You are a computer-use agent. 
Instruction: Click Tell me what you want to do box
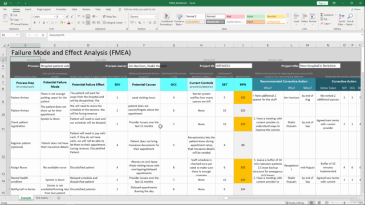139,10
